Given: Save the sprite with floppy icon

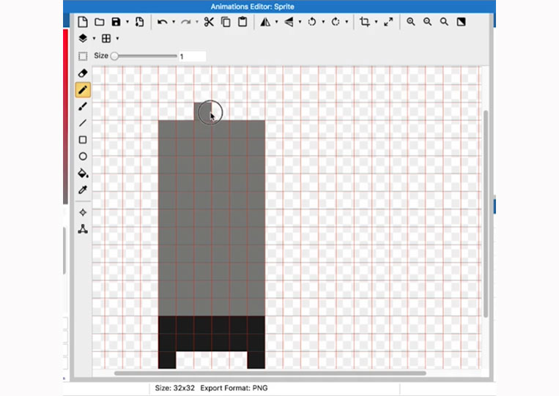Looking at the screenshot, I should coord(116,22).
